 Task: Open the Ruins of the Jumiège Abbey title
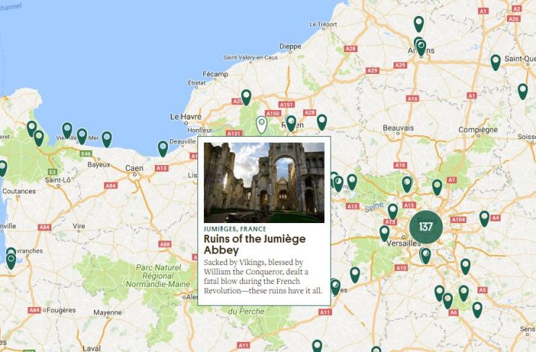point(255,244)
